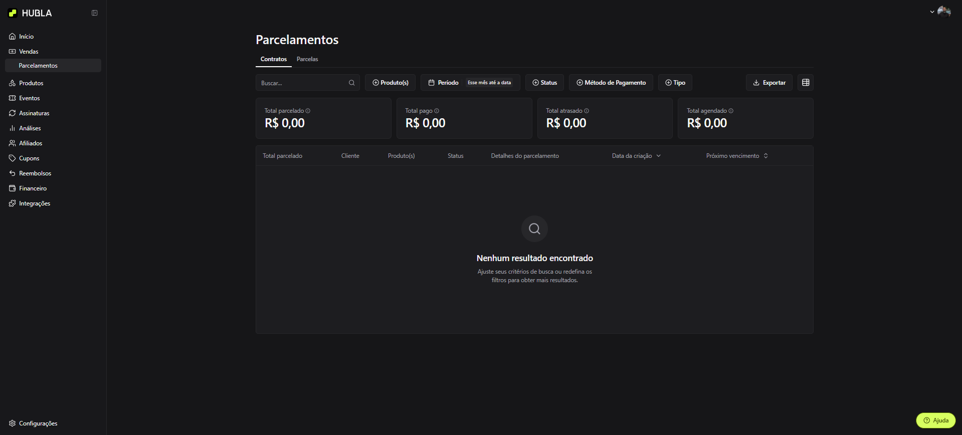
Task: Click the info icon beside Total parcelado
Action: click(x=308, y=111)
